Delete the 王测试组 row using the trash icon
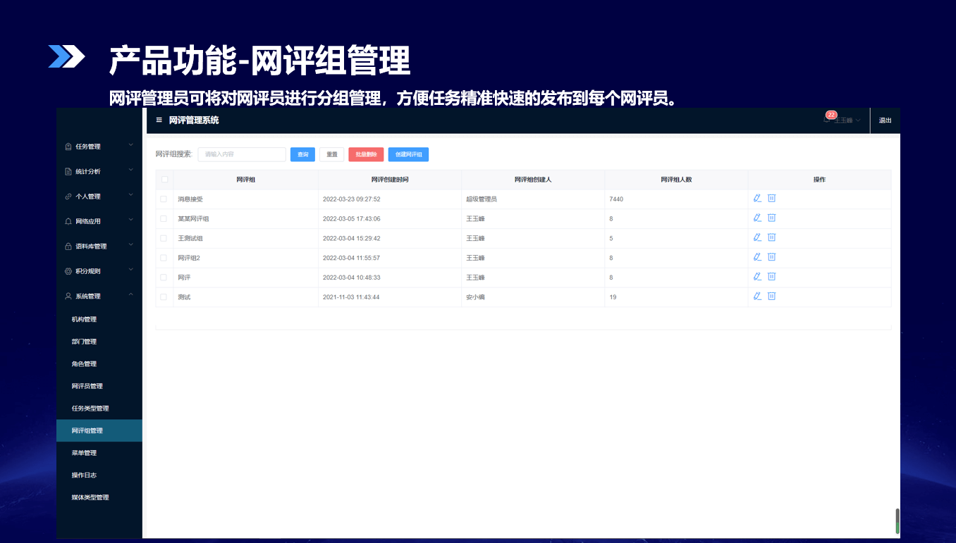This screenshot has width=956, height=543. click(x=771, y=238)
